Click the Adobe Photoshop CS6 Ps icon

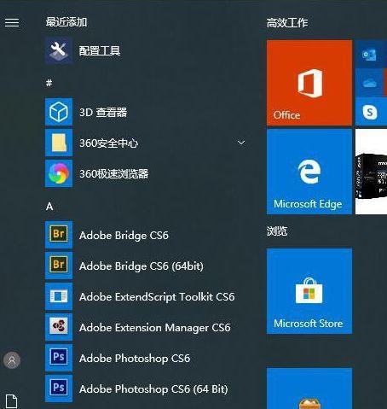pos(59,358)
